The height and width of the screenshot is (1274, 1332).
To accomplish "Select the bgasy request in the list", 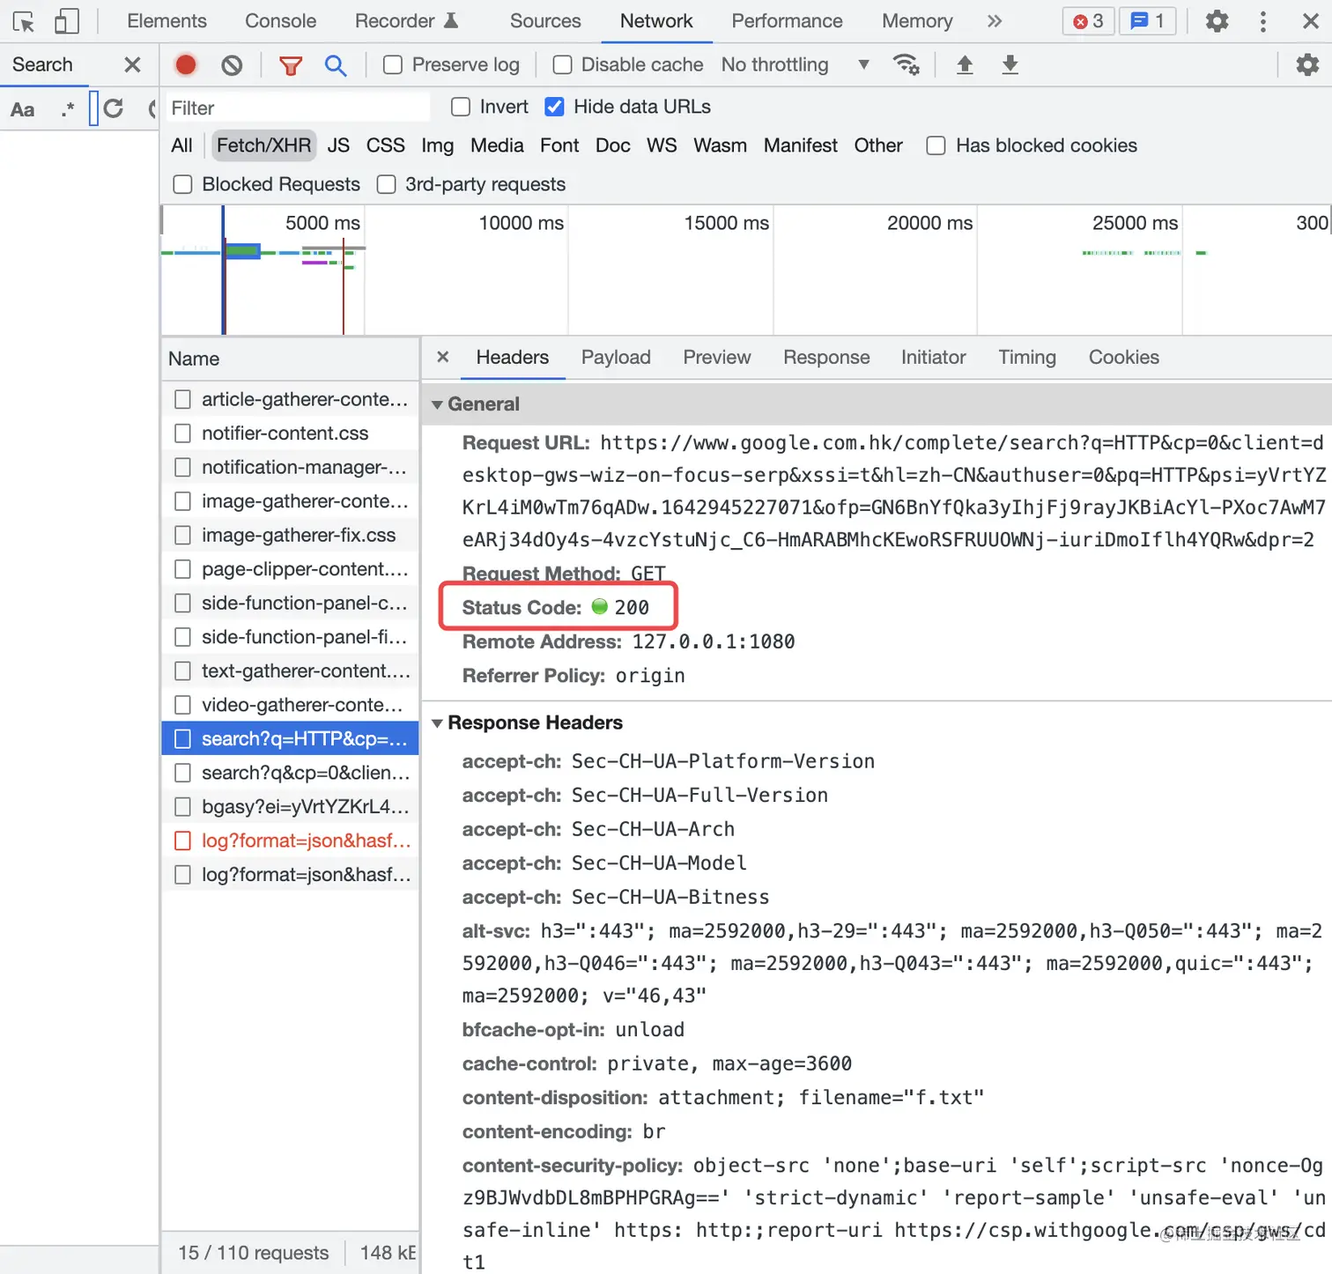I will (290, 806).
